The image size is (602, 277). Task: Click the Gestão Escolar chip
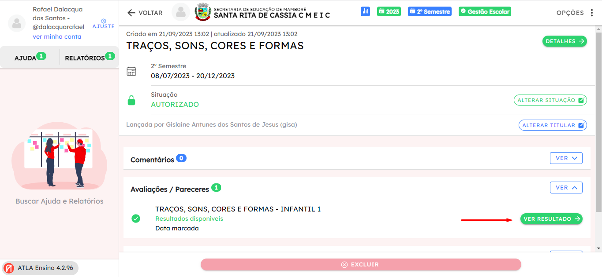(x=485, y=12)
